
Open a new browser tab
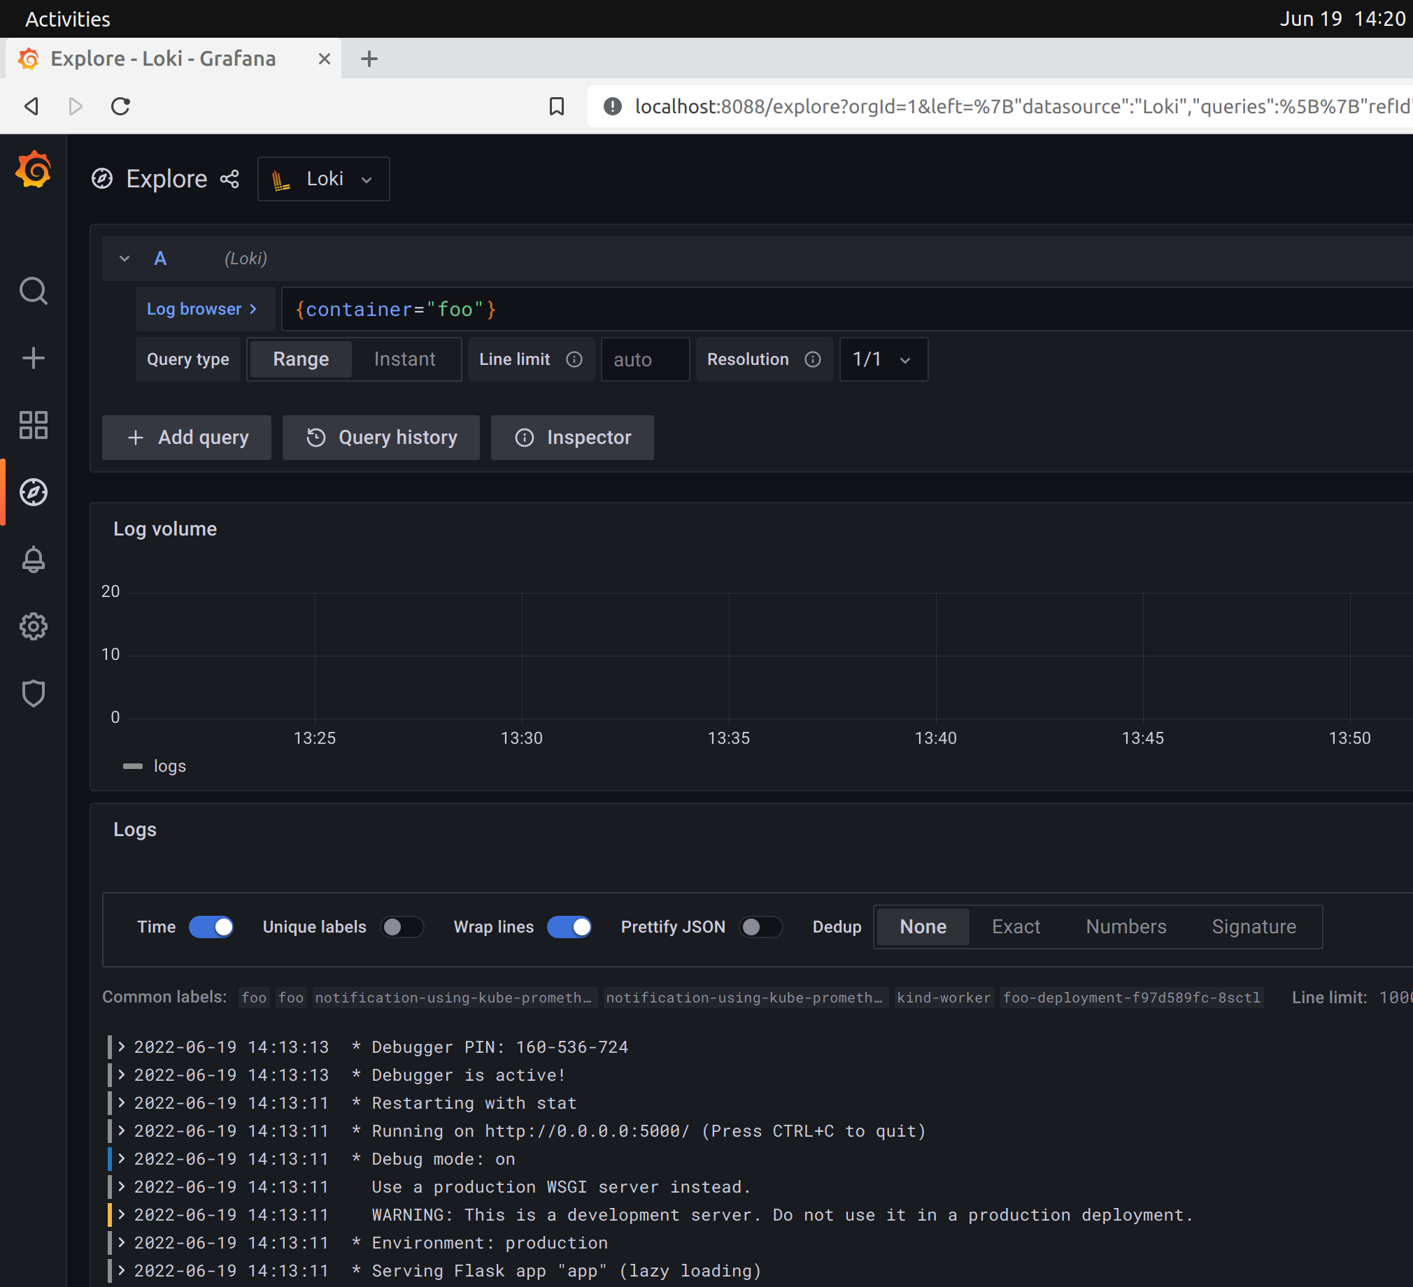pyautogui.click(x=369, y=59)
